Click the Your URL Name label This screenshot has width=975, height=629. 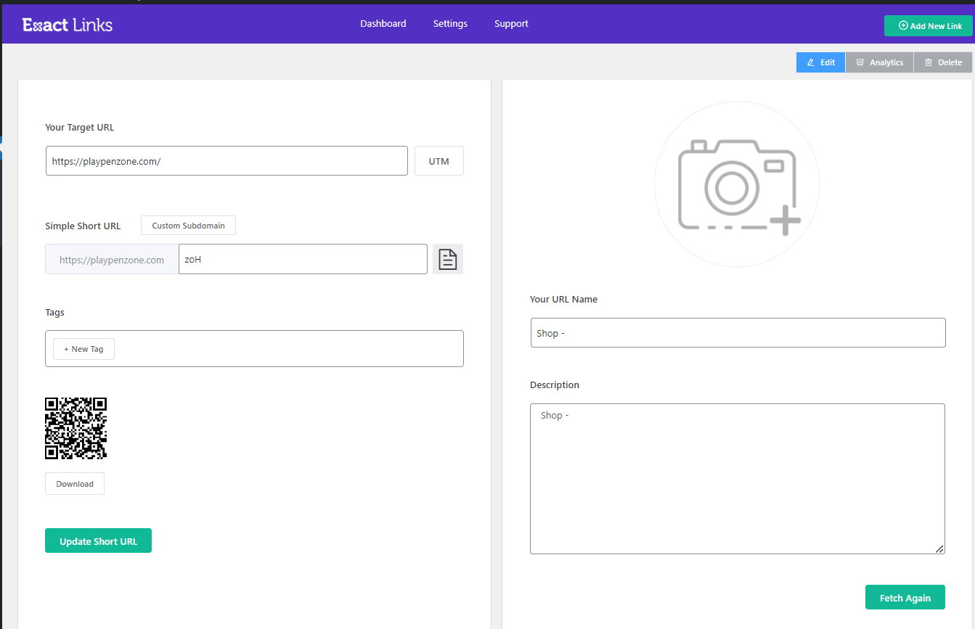564,299
